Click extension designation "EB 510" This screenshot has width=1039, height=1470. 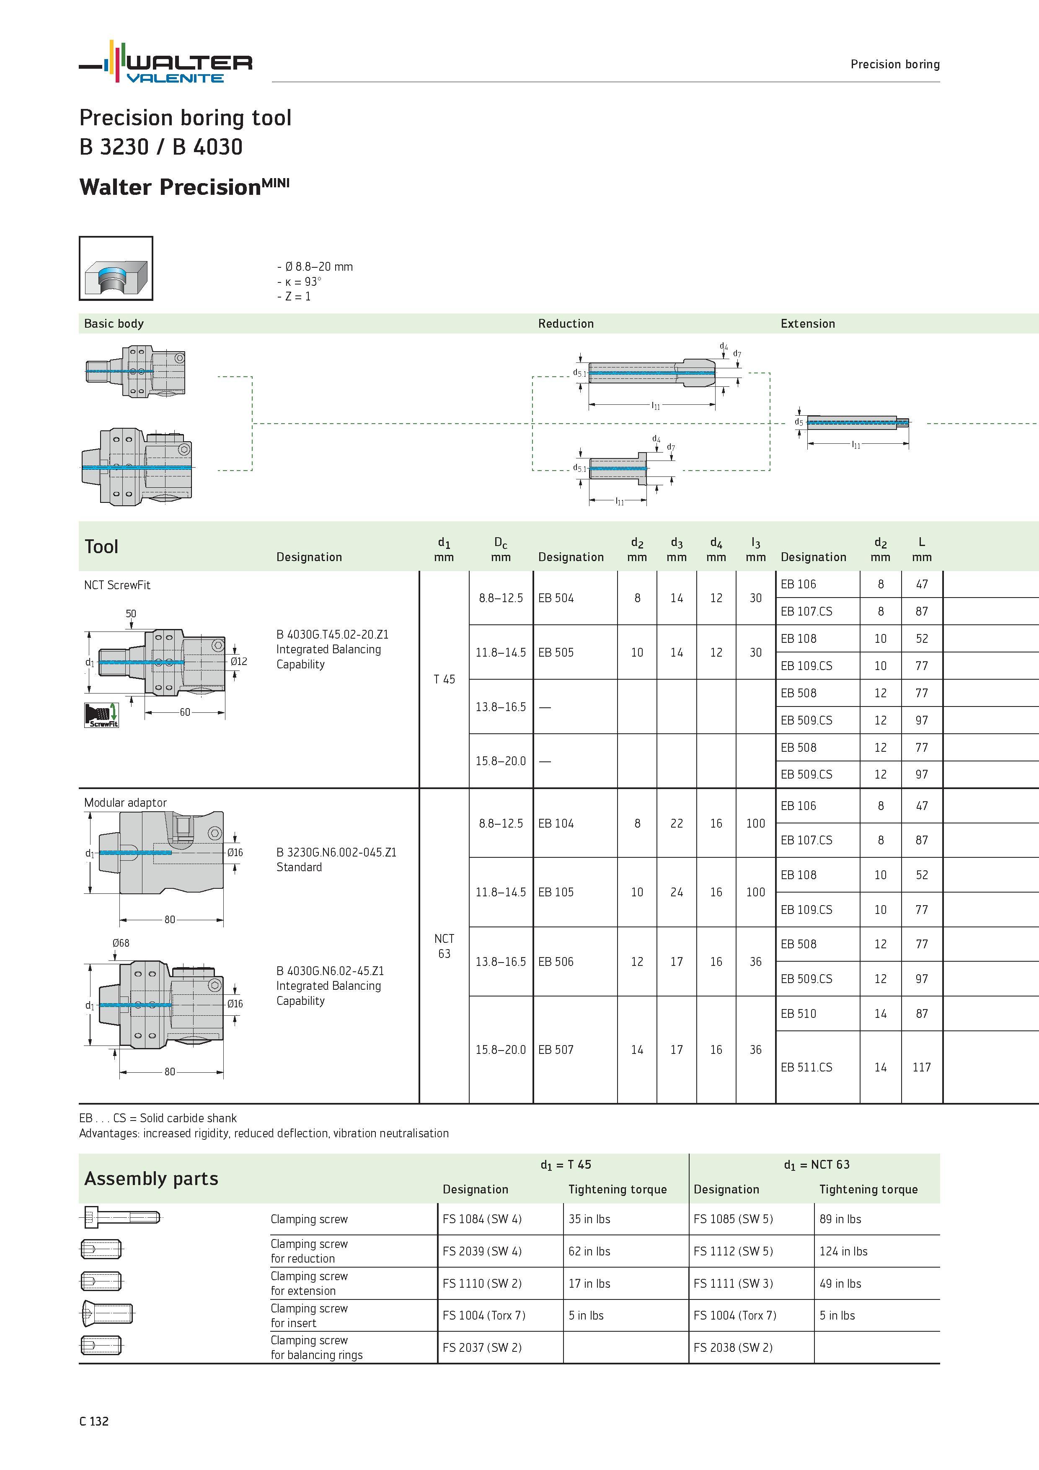tap(798, 1014)
